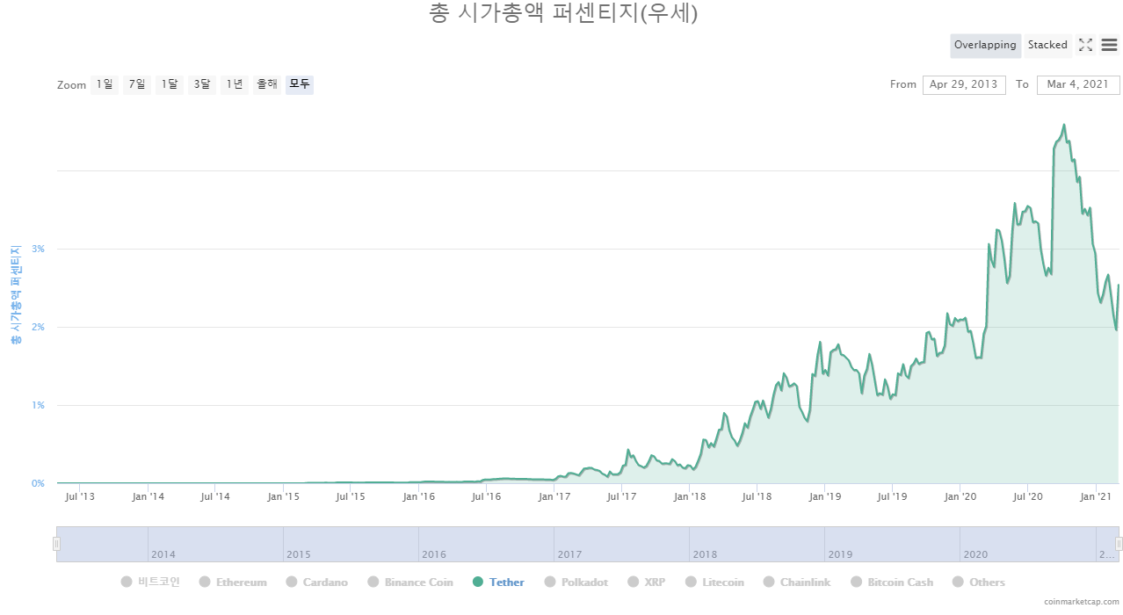Open the chart hamburger menu
The image size is (1123, 615).
click(1109, 45)
